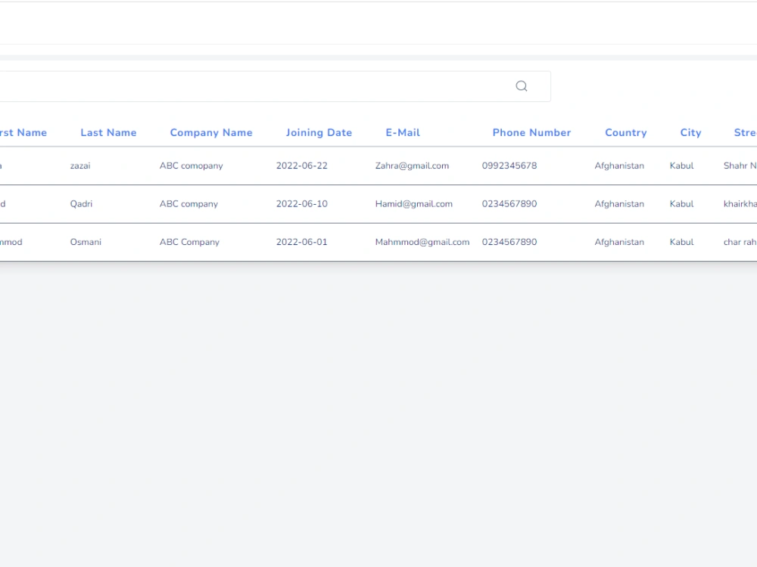The width and height of the screenshot is (757, 567).
Task: Click Kabul in the Qadri row
Action: click(x=682, y=203)
